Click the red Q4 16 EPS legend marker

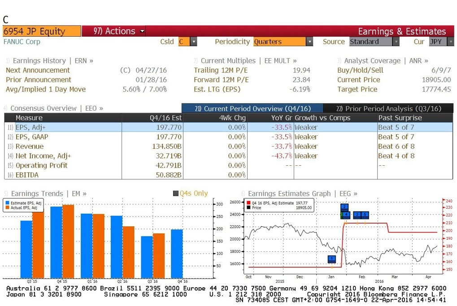pyautogui.click(x=248, y=203)
